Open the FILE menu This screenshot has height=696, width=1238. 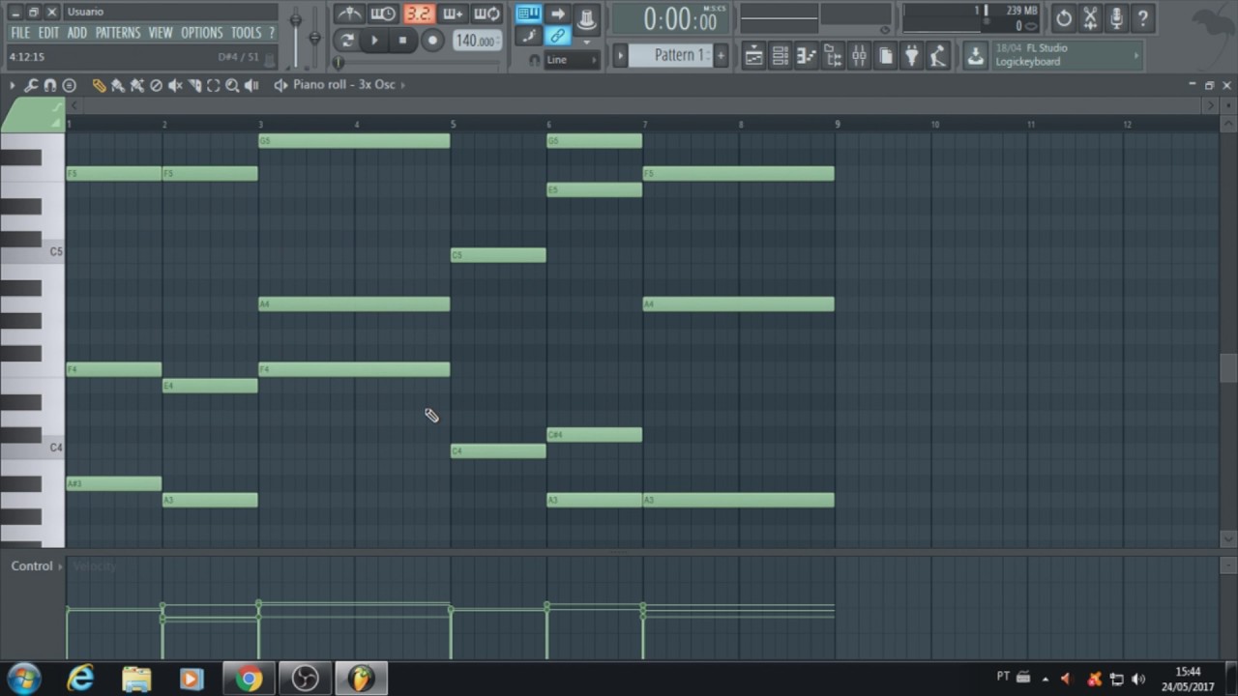[20, 33]
